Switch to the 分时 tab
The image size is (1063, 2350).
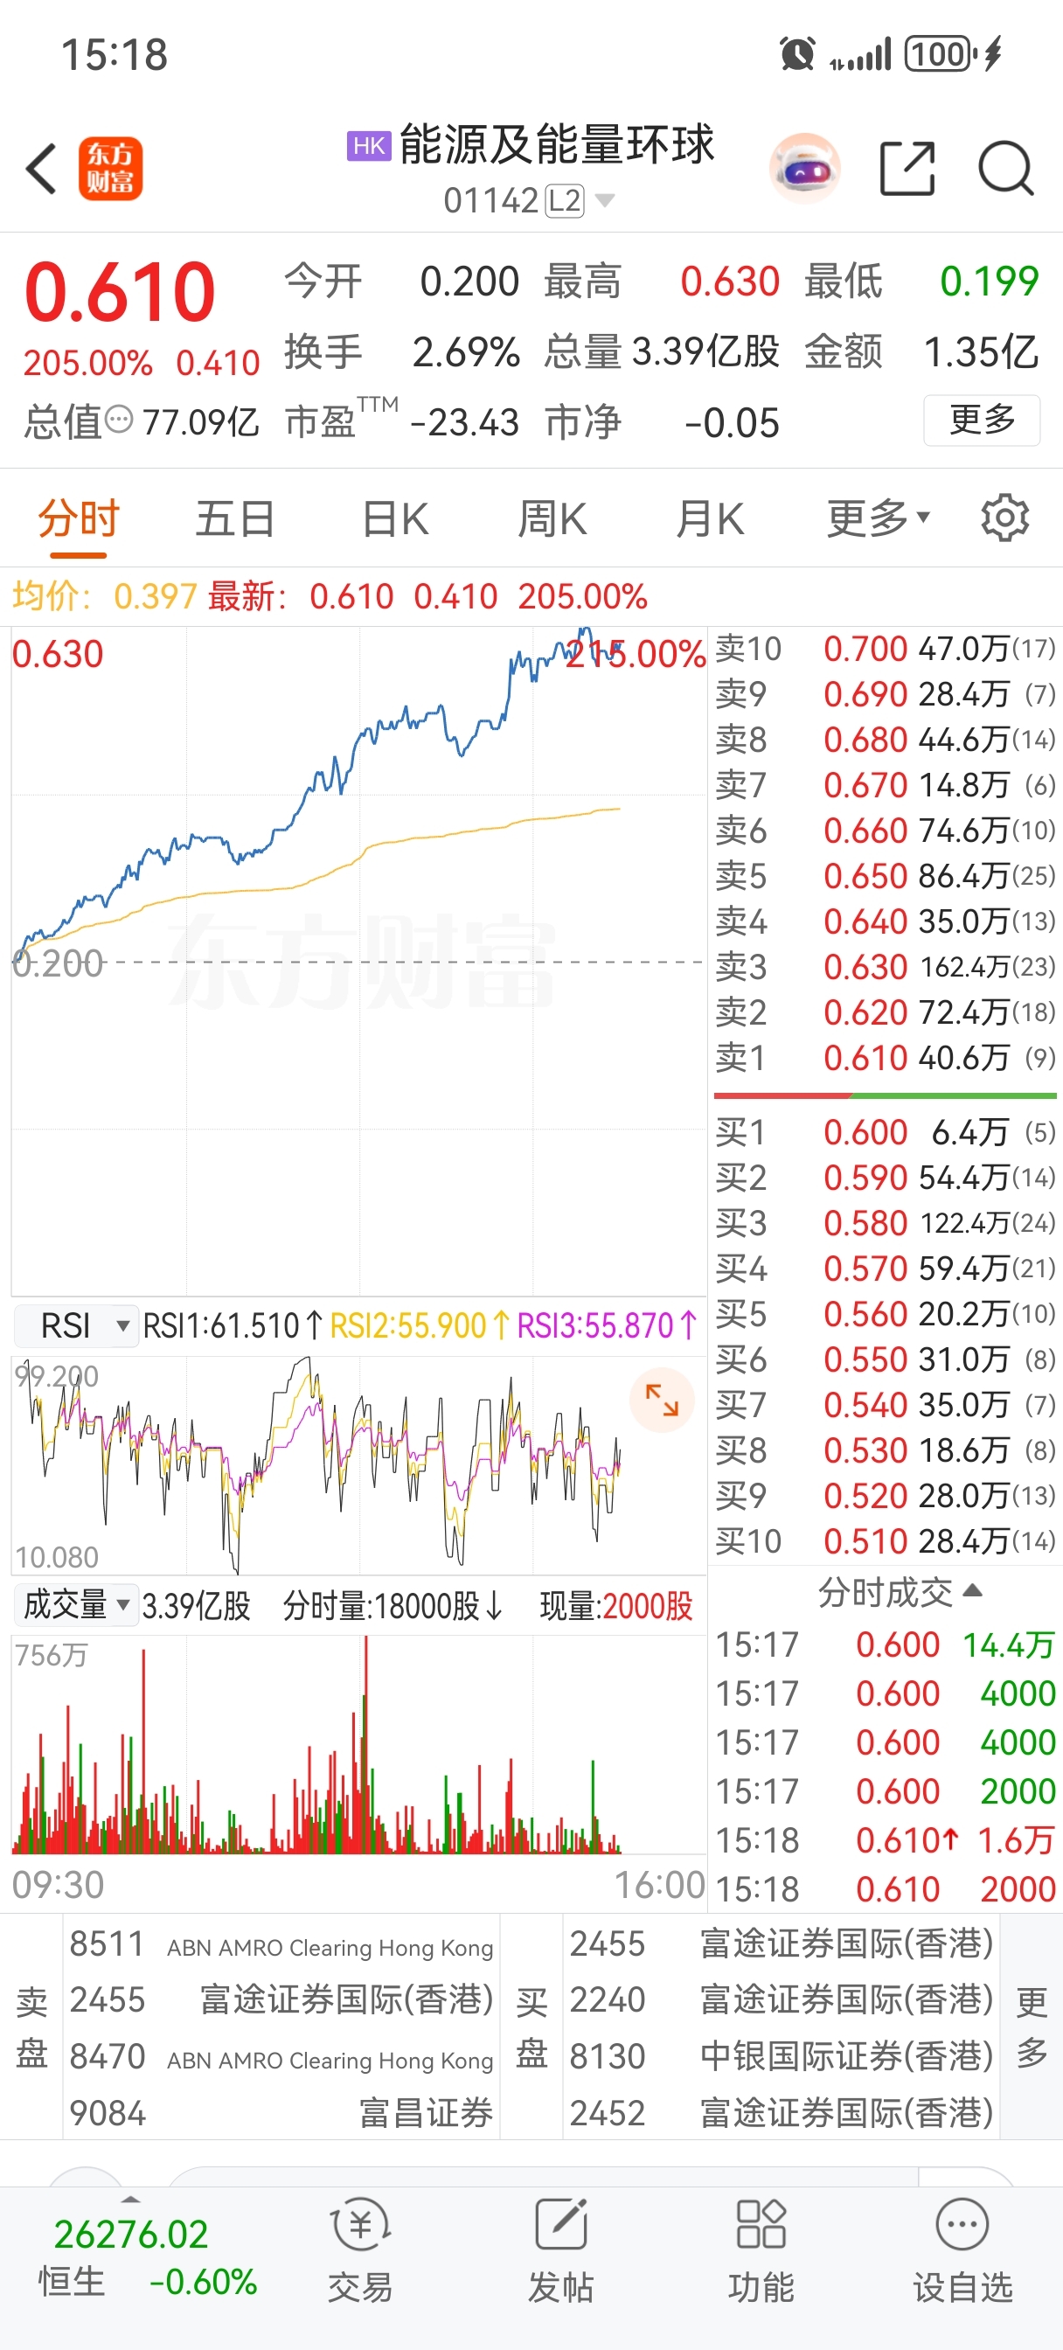point(79,518)
